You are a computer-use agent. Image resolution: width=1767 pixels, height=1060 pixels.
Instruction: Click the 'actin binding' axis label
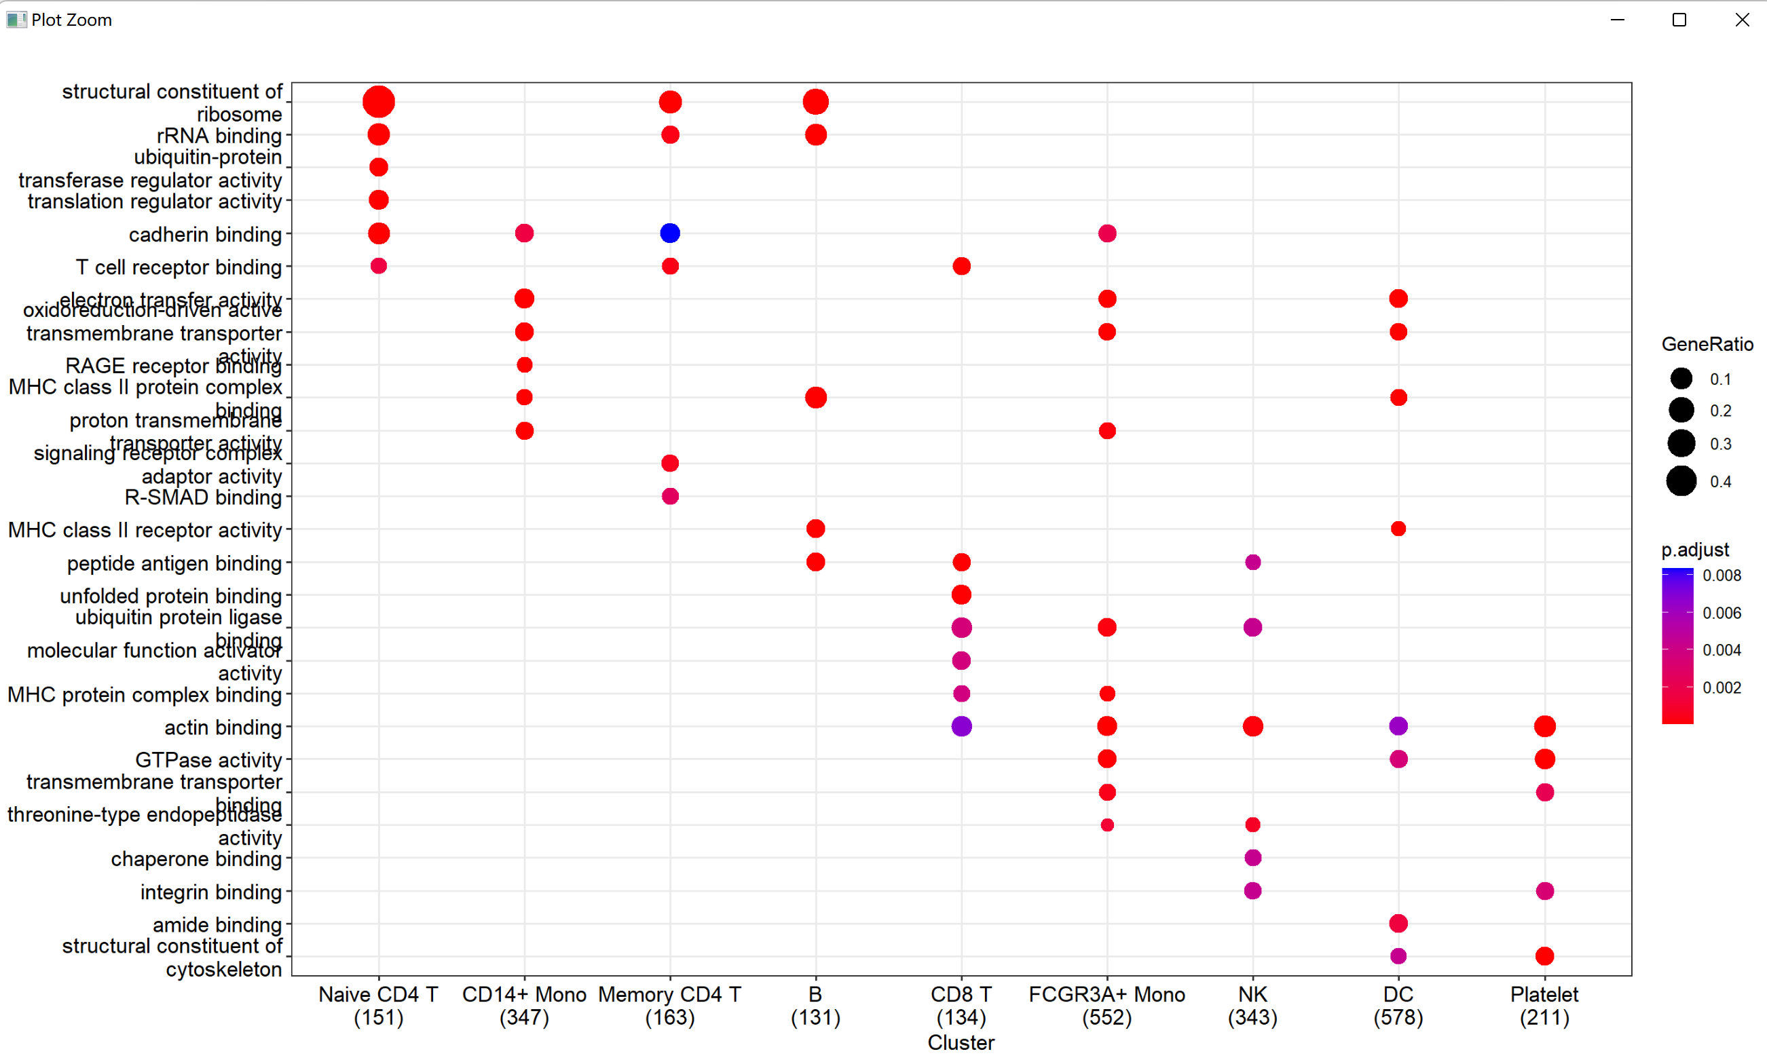[223, 727]
